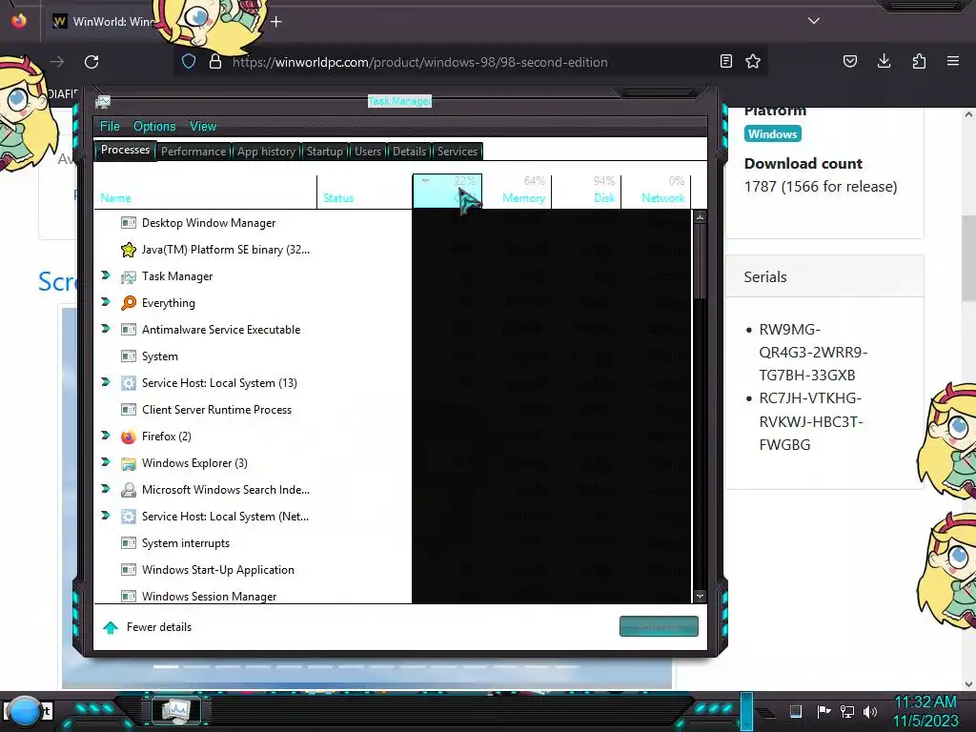Expand Service Host: Local System (Net...) group
The width and height of the screenshot is (976, 732).
tap(106, 516)
